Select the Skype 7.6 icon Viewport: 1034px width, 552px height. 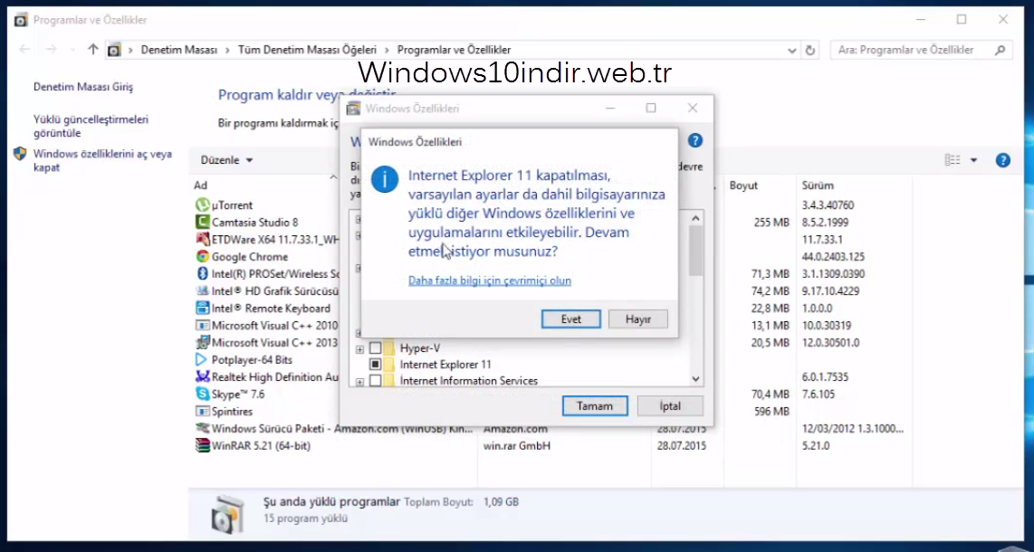[x=203, y=394]
